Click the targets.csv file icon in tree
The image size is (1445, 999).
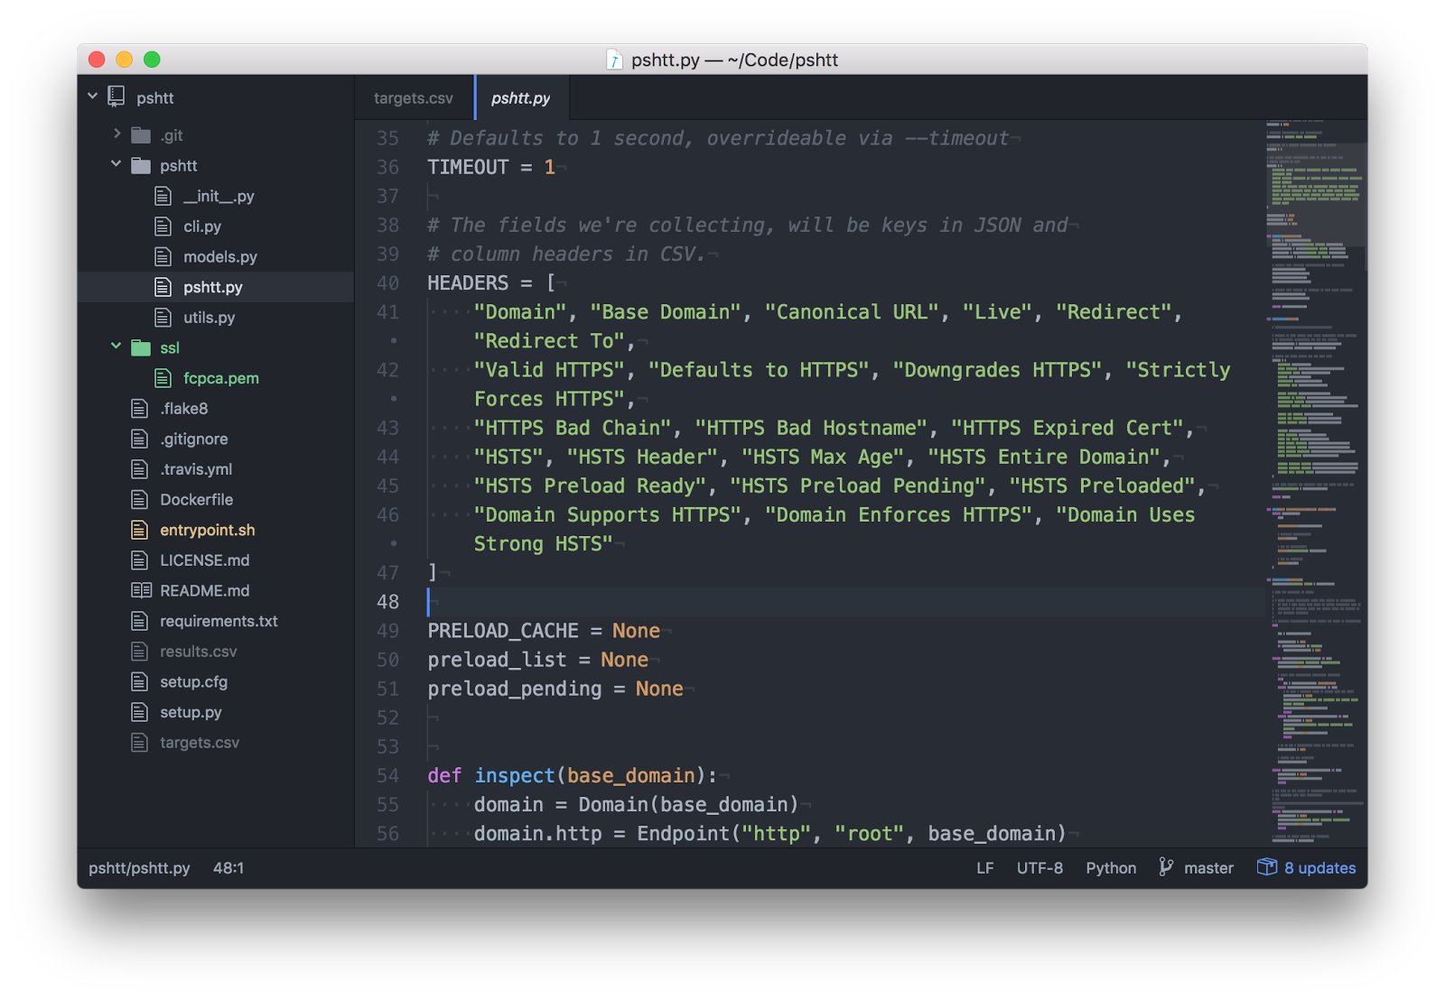coord(139,743)
